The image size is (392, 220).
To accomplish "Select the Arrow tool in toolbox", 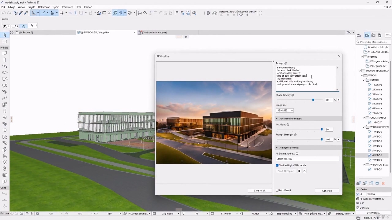I will click(x=5, y=35).
